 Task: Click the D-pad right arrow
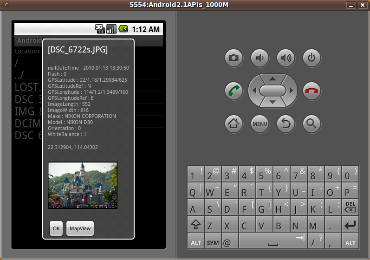(291, 91)
